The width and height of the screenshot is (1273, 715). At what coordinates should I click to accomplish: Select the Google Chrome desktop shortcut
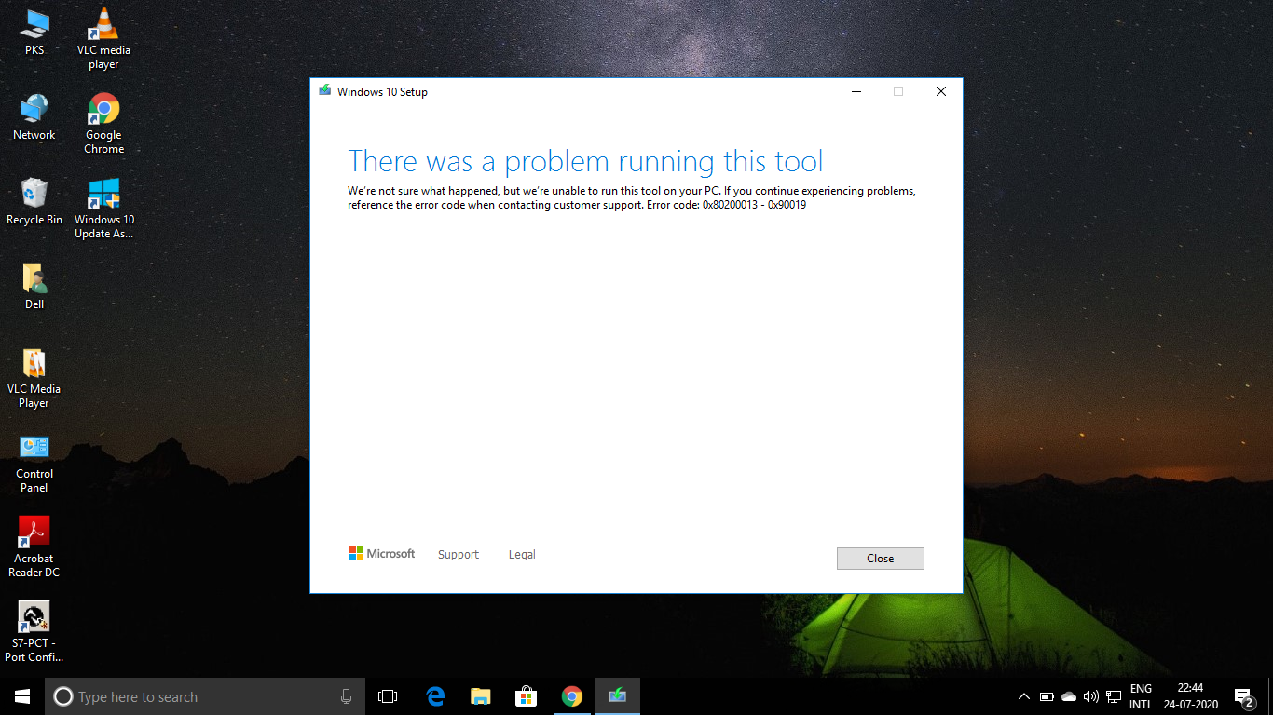tap(103, 123)
